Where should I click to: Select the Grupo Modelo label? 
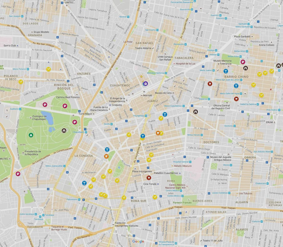pos(41,32)
